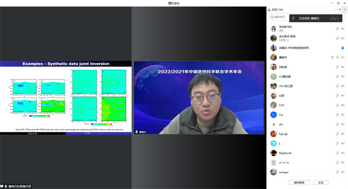348x189 pixels.
Task: Click the muted microphone icon next to Nightwish
Action: [x=338, y=153]
